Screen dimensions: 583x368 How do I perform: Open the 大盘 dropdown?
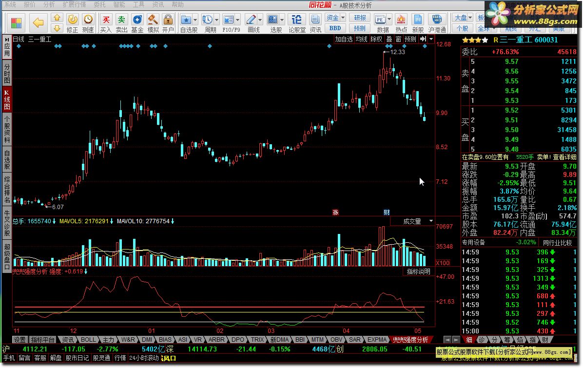[x=463, y=18]
